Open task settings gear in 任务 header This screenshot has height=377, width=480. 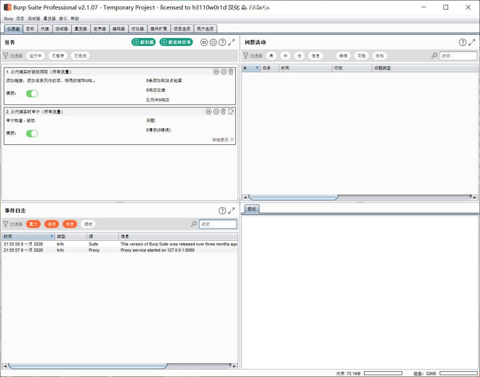[x=213, y=42]
